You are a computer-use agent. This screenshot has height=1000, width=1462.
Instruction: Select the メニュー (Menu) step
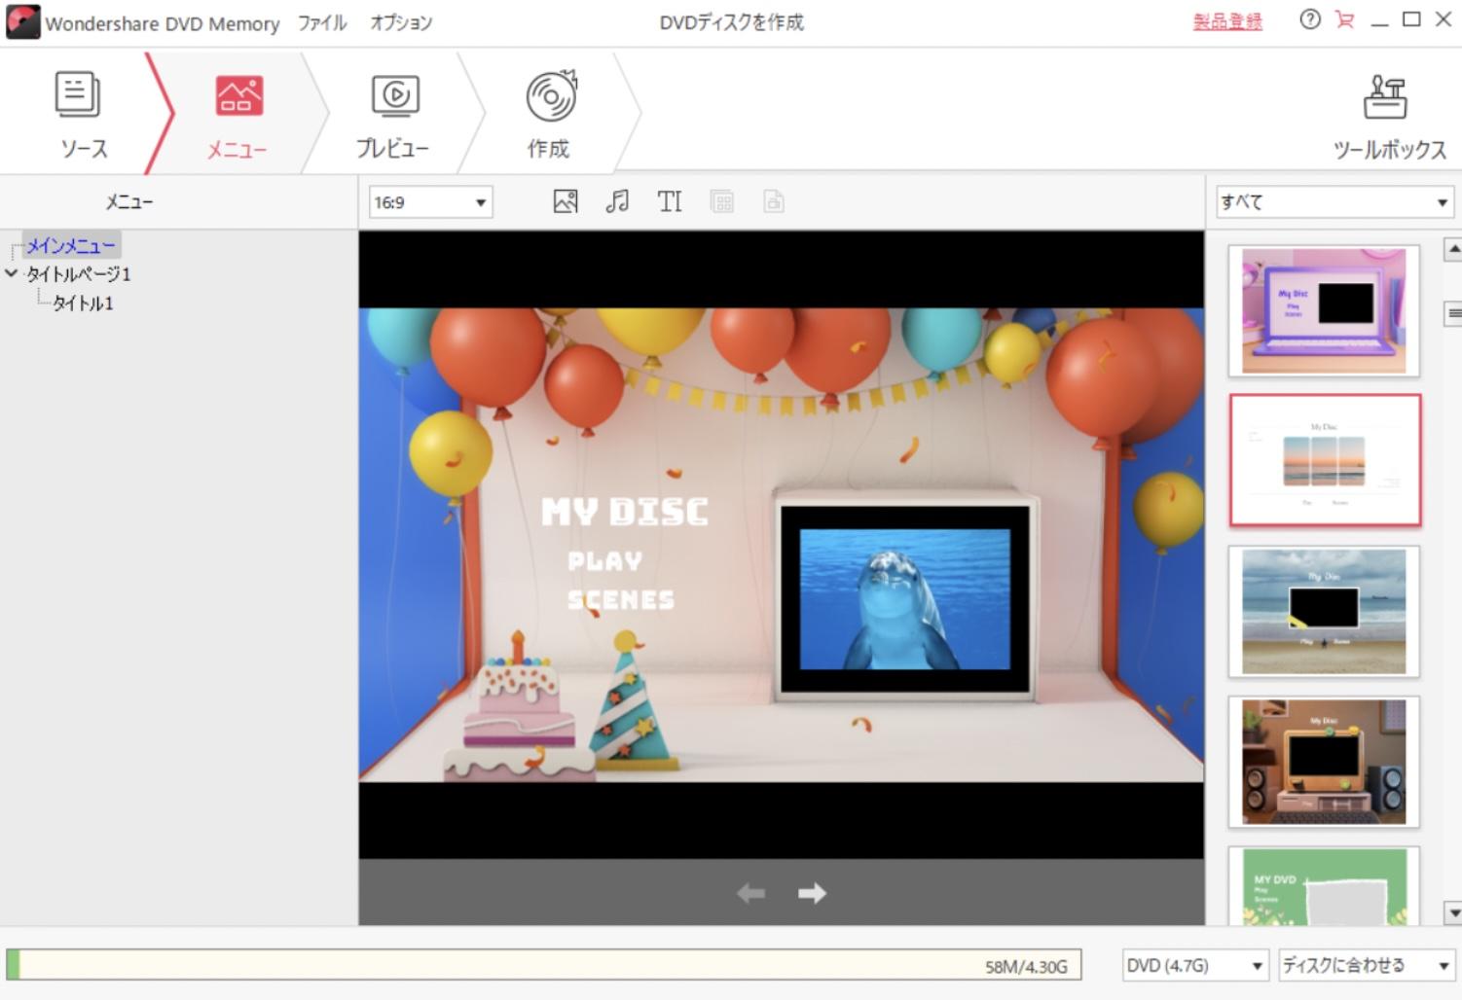point(238,114)
